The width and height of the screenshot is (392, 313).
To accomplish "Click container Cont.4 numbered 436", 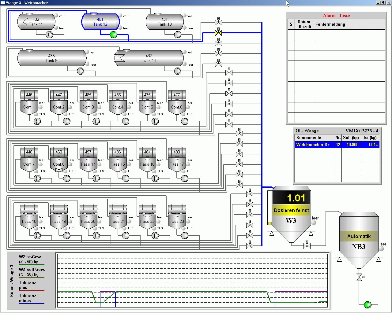I will [118, 102].
